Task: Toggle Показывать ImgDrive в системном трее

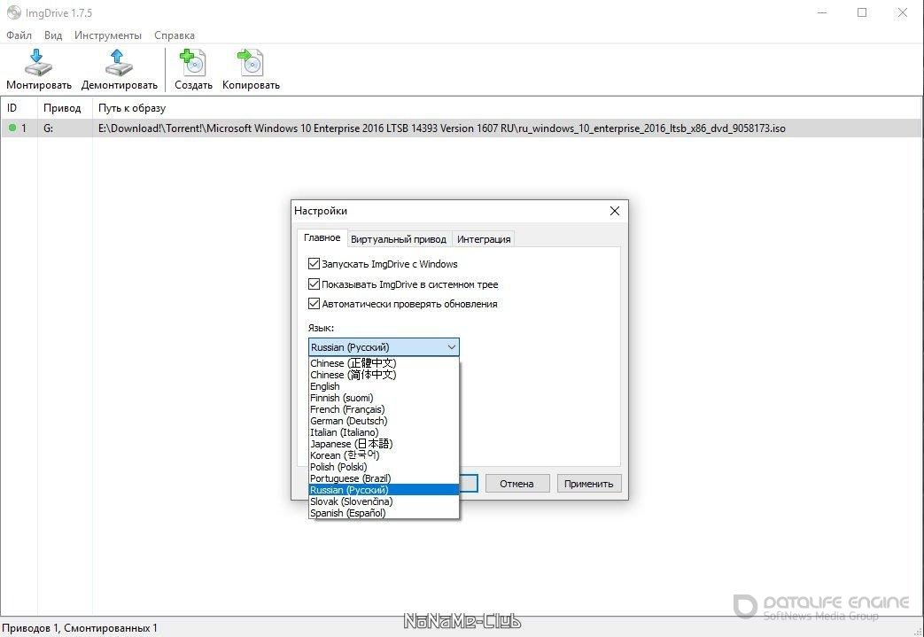Action: pos(314,284)
